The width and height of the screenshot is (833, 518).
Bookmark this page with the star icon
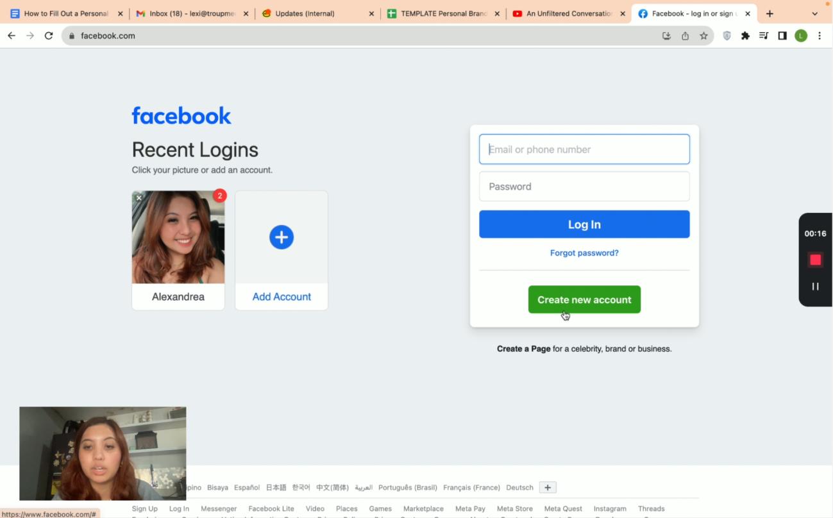[x=703, y=36]
